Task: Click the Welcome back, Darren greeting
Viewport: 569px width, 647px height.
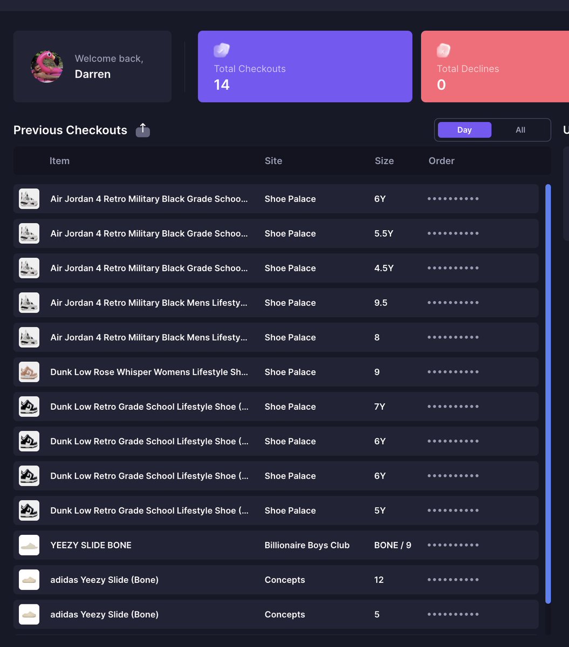Action: 109,66
